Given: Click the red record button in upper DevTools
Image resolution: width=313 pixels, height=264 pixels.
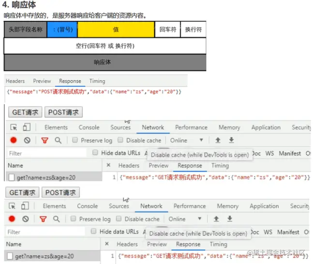Looking at the screenshot, I should (x=14, y=140).
